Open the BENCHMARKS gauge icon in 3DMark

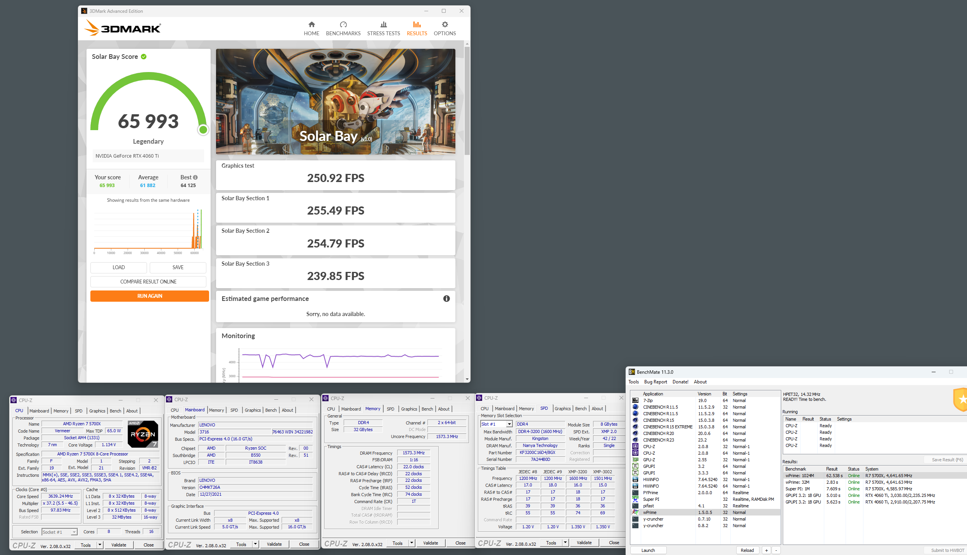[x=343, y=24]
